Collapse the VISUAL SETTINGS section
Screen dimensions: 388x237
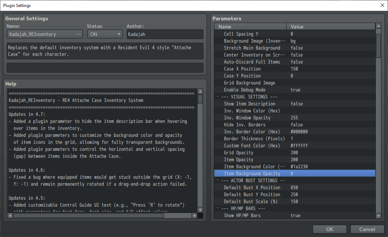click(217, 96)
